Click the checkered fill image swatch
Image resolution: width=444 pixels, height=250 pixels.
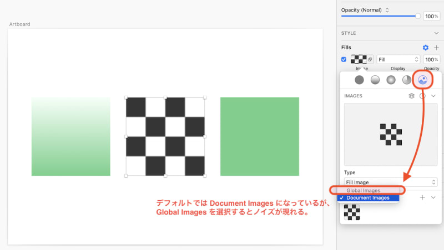pyautogui.click(x=359, y=59)
